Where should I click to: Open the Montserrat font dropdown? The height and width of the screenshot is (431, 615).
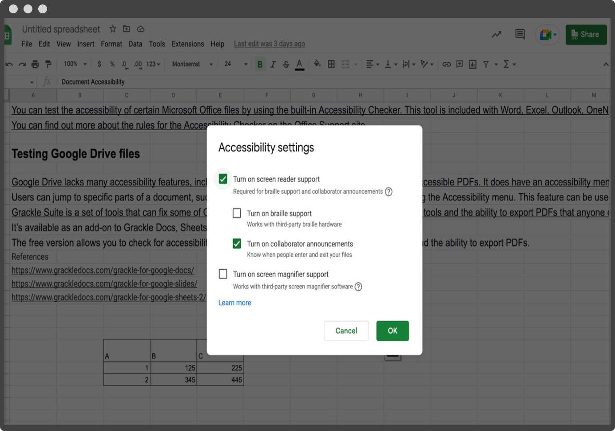pos(192,64)
